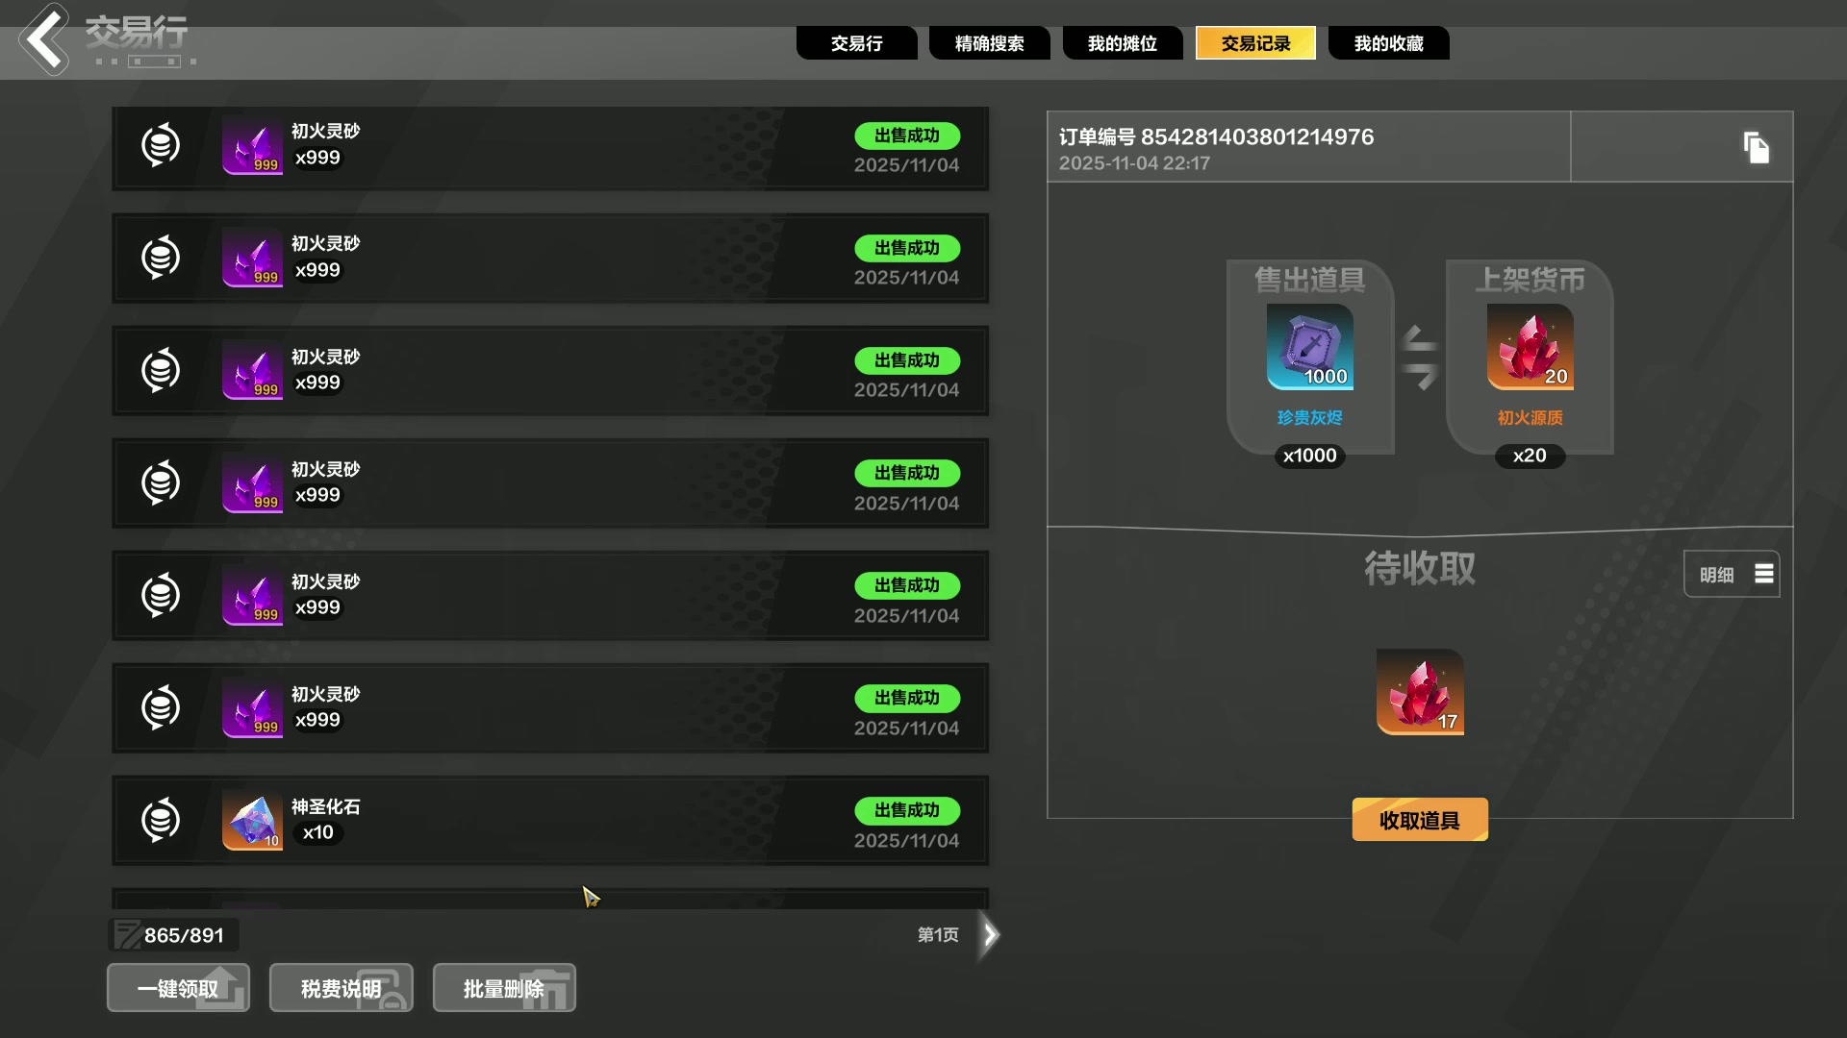Click the 收取道具 button
Viewport: 1847px width, 1038px height.
pyautogui.click(x=1420, y=820)
